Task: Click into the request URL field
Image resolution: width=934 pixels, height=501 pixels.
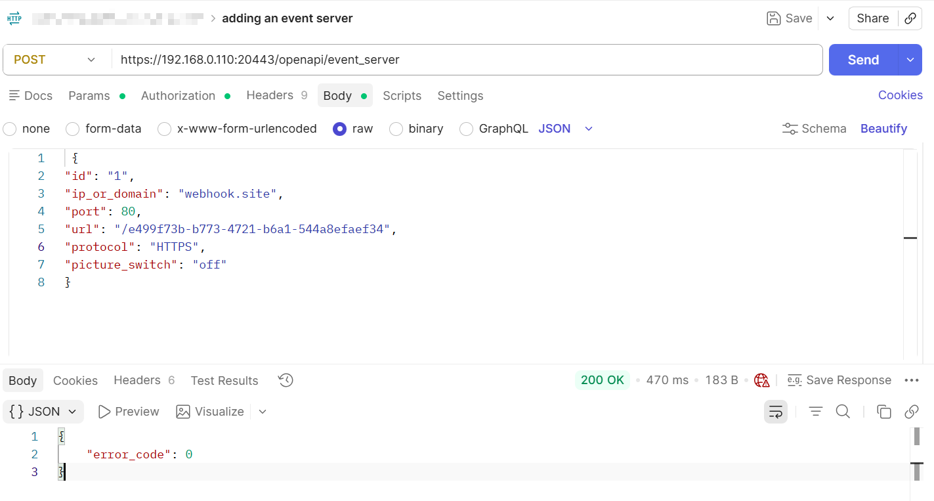Action: coord(467,60)
